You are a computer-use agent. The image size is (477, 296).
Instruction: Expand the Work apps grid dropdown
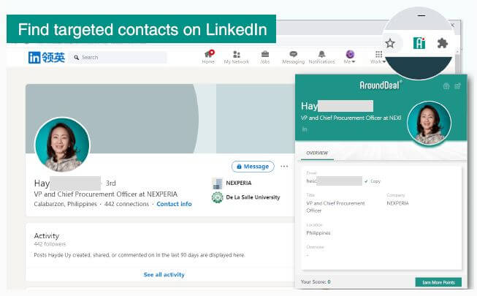(x=378, y=57)
